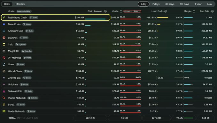217x123 pixels.
Task: Click the EigenDA badge on the MegaETH row
Action: [x=27, y=51]
